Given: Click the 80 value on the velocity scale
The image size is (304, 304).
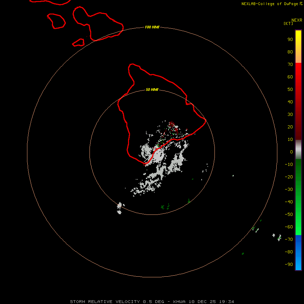Looking at the screenshot, I should coord(290,52).
